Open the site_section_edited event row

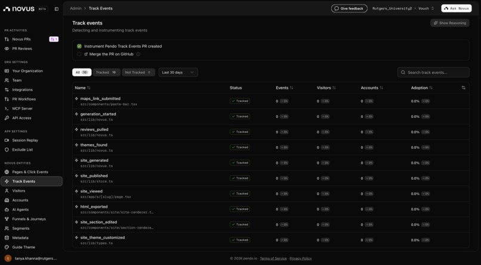point(270,225)
